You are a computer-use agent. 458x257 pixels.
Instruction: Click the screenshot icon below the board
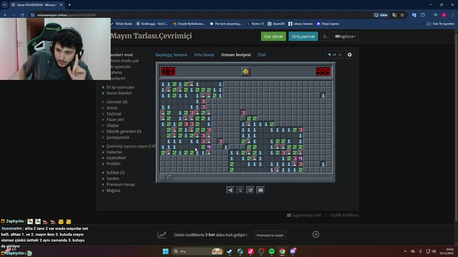pyautogui.click(x=261, y=190)
